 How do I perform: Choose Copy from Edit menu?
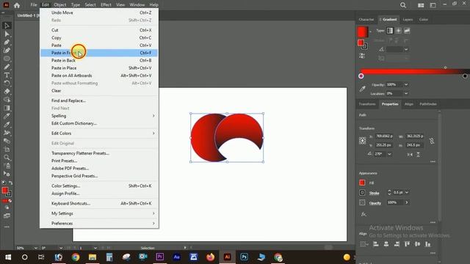coord(99,37)
